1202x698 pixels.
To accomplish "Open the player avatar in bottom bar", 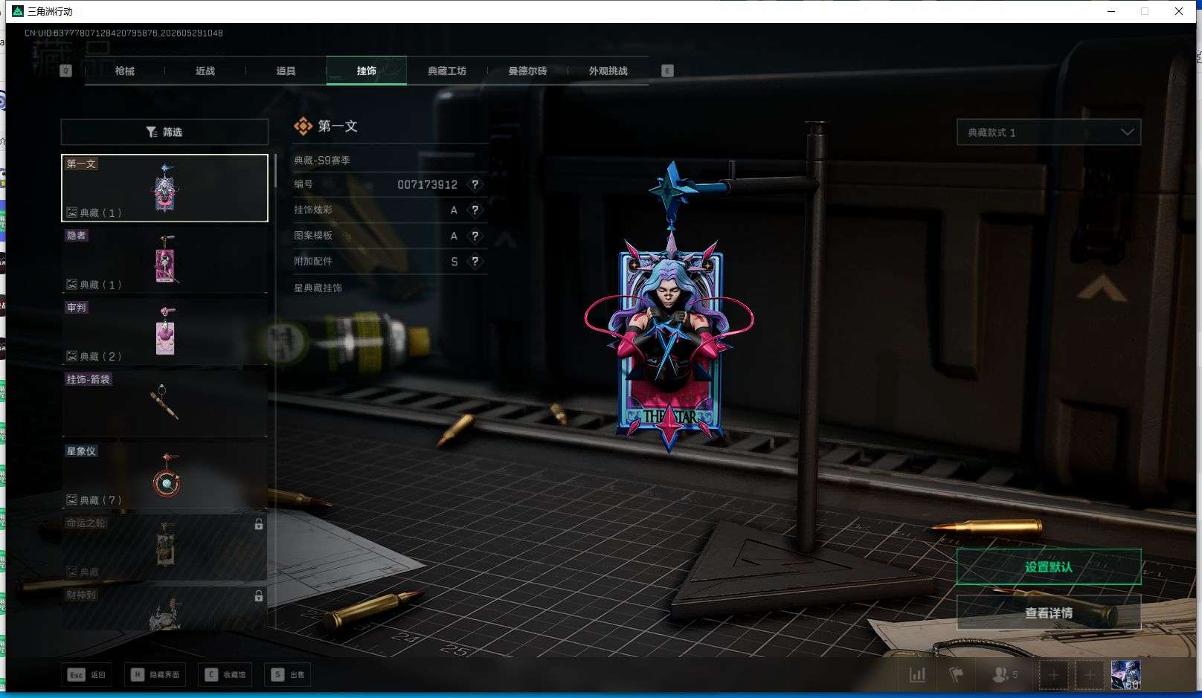I will click(x=1125, y=675).
